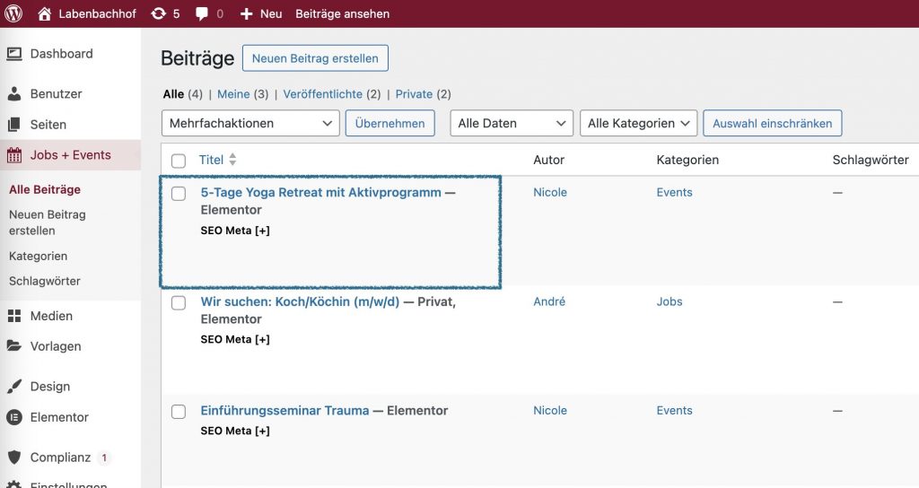Open the Complianz shield icon
Image resolution: width=919 pixels, height=488 pixels.
click(x=14, y=457)
